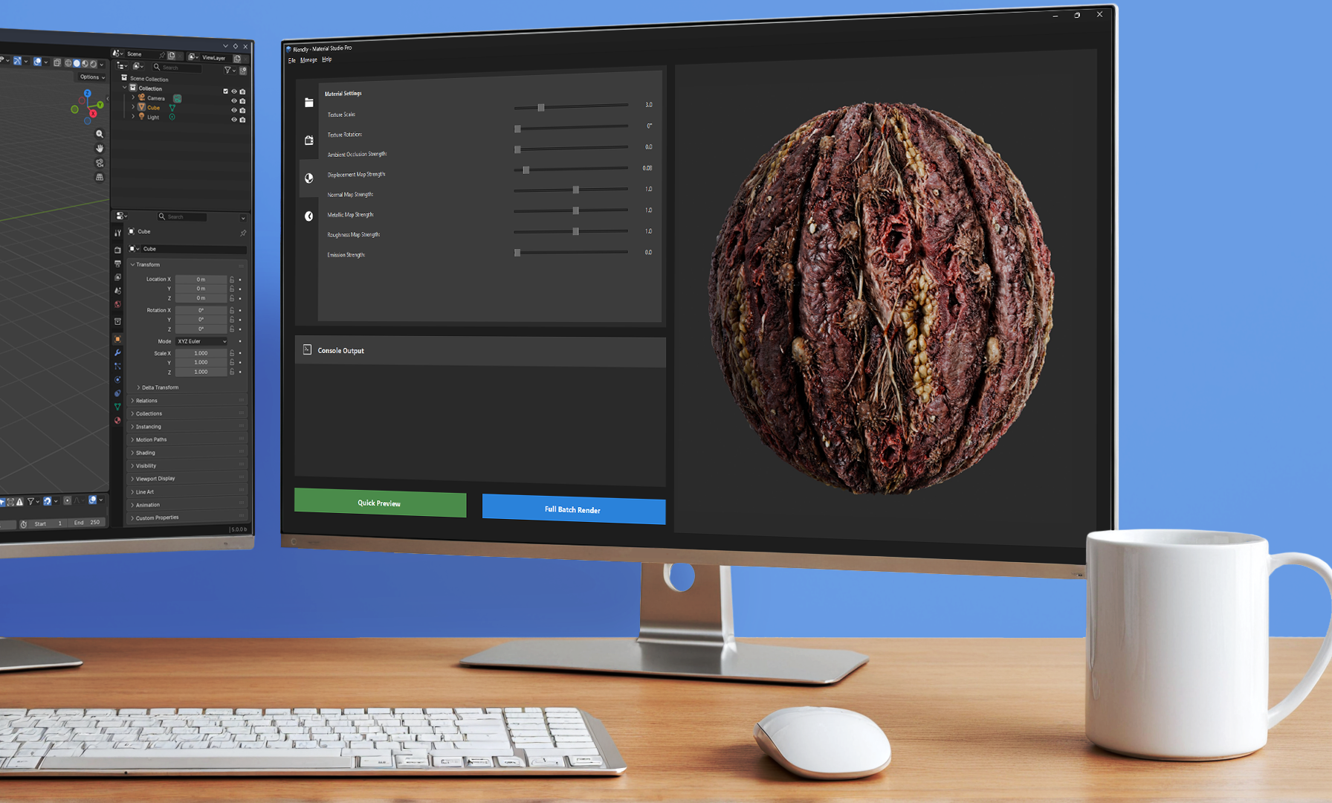Click the Location X value field
Viewport: 1332px width, 803px height.
click(201, 280)
